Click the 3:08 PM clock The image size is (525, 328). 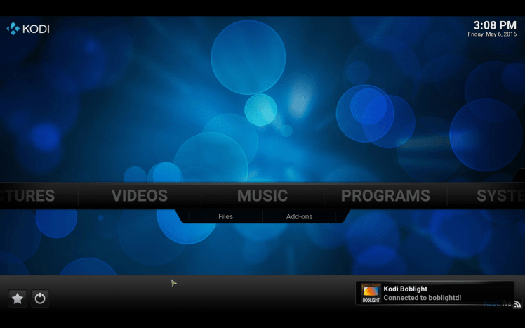click(495, 25)
